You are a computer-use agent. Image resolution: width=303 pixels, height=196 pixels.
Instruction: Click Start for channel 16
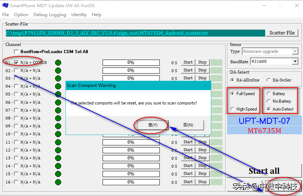pyautogui.click(x=188, y=182)
